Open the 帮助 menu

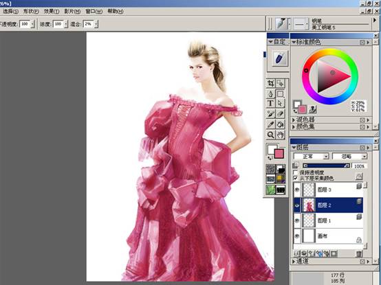point(115,11)
